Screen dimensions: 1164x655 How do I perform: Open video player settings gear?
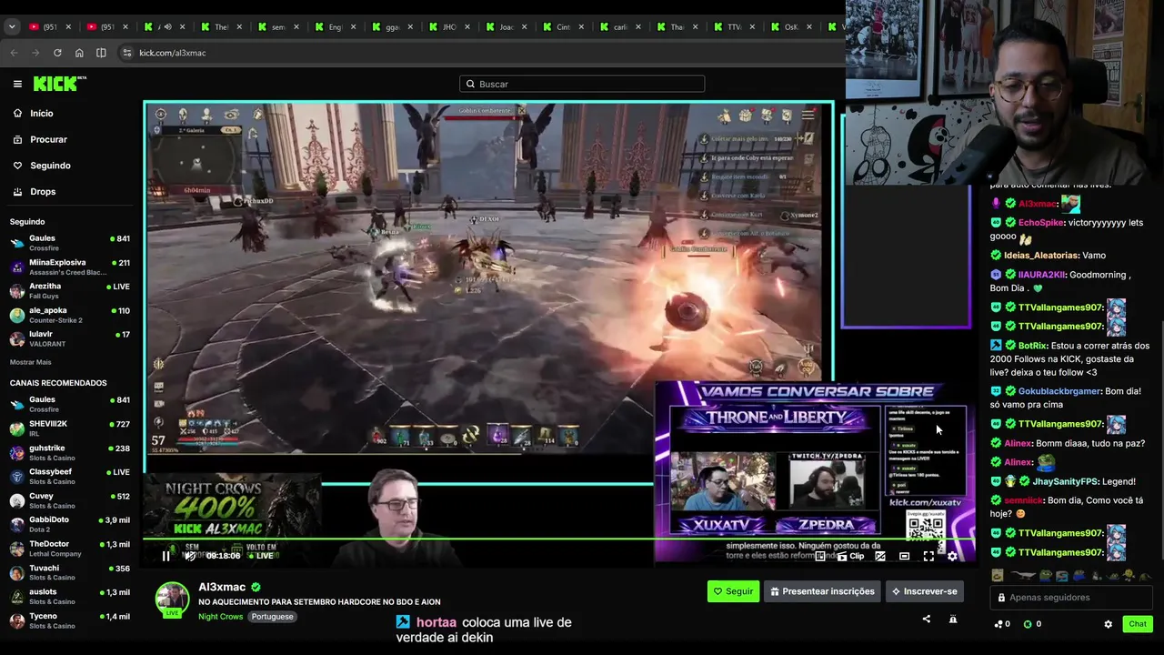(952, 556)
